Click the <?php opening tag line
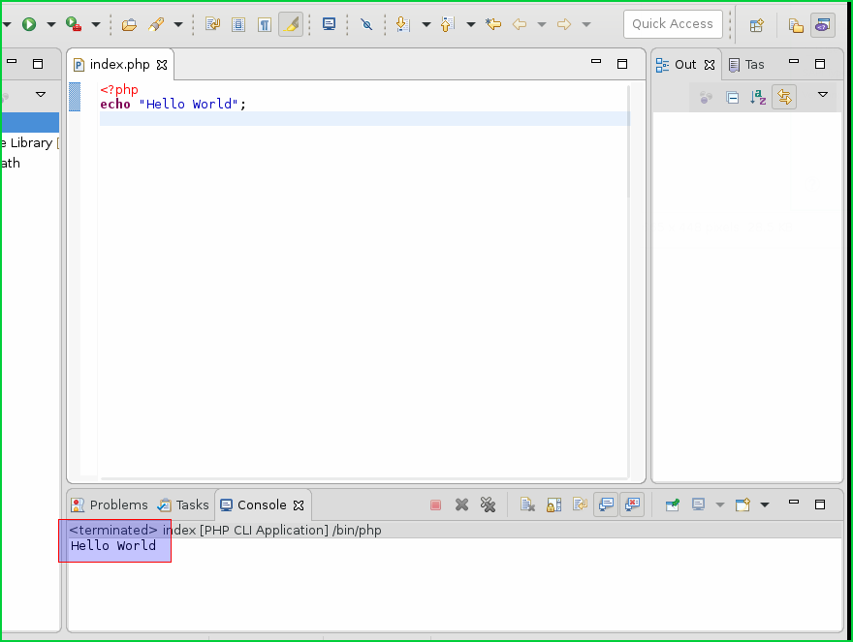The width and height of the screenshot is (853, 642). click(x=119, y=90)
